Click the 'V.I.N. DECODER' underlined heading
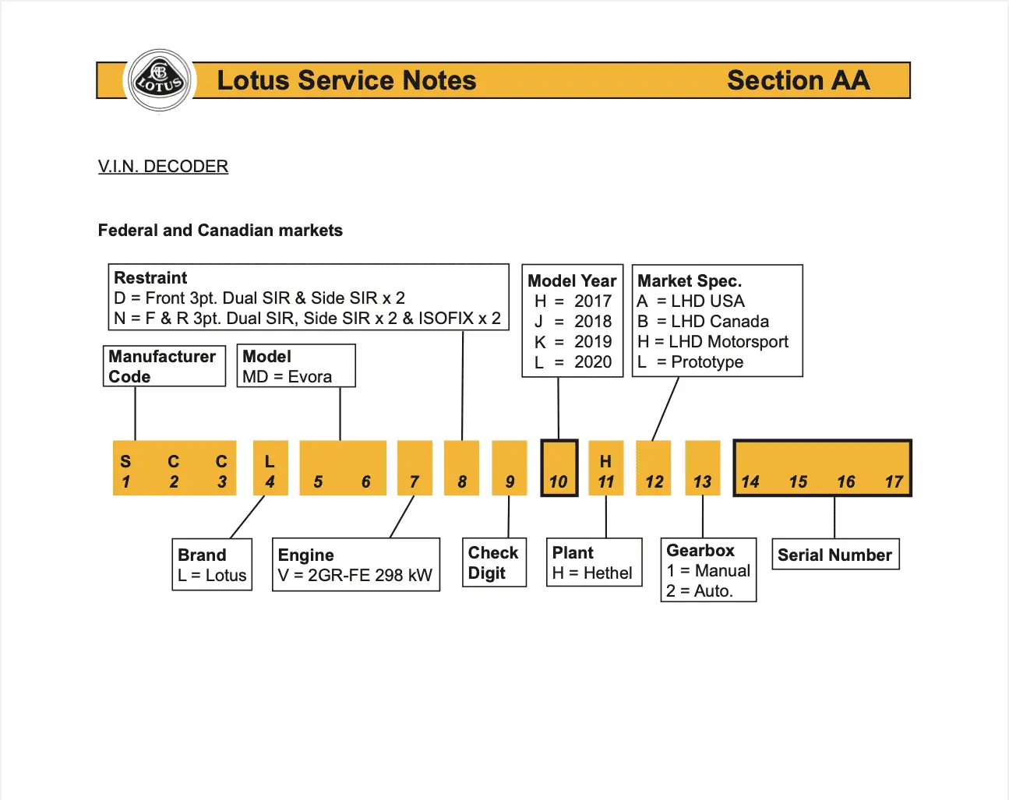Screen dimensions: 1009x800 click(163, 166)
